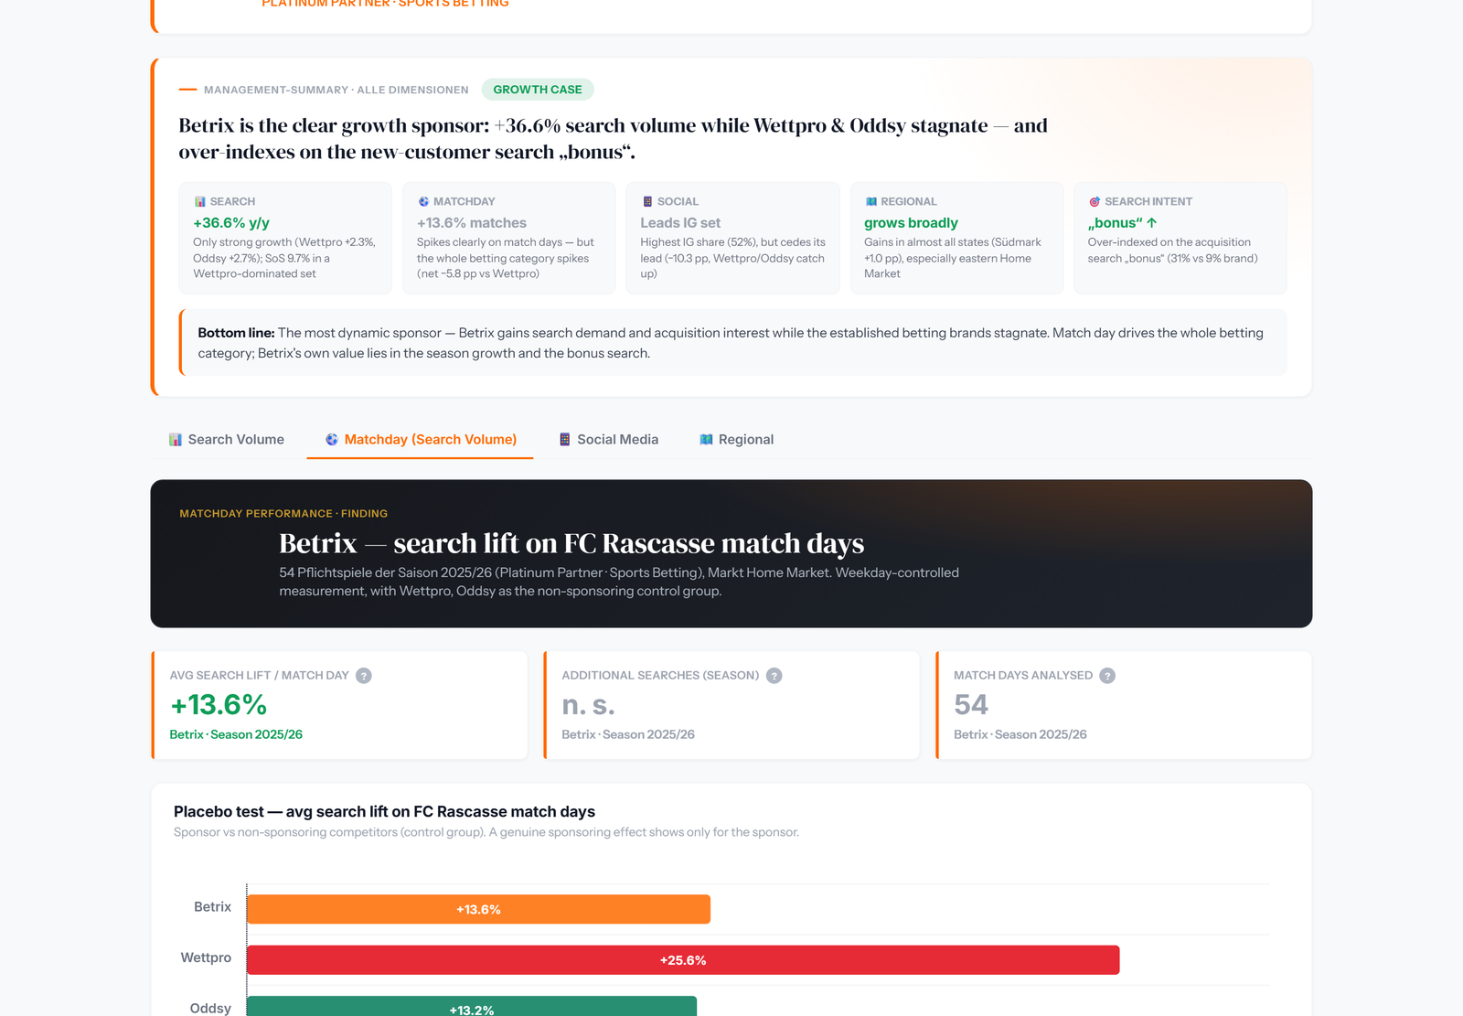Show help for Avg Search Lift / Match Day
The width and height of the screenshot is (1463, 1016).
[x=364, y=676]
